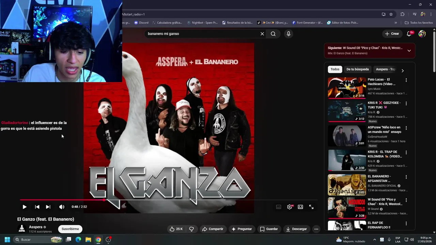
Task: Enter fullscreen on the video player
Action: click(x=311, y=207)
